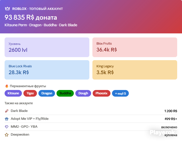Click the 'ROBLOX · ТОПОВЫЙ АККАУНТ' label
Viewport: 182px width, 142px height.
[x=37, y=9]
